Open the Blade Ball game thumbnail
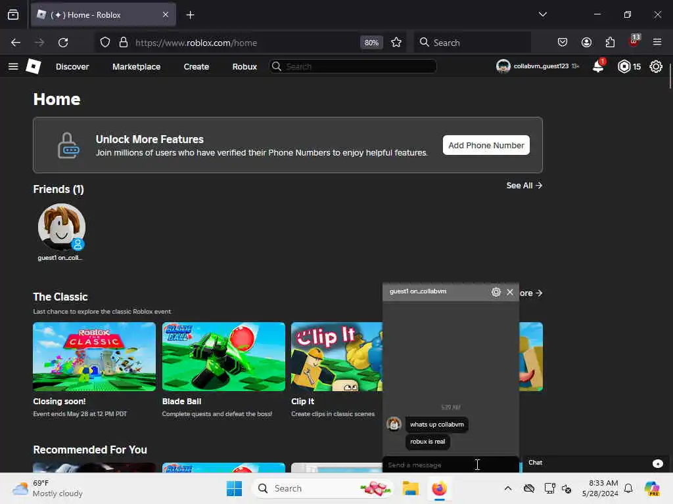Viewport: 673px width, 504px height. (x=223, y=356)
